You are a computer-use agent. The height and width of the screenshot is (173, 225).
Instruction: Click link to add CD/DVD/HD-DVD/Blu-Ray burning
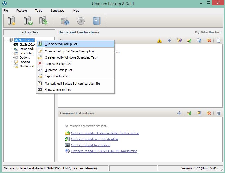(x=104, y=151)
